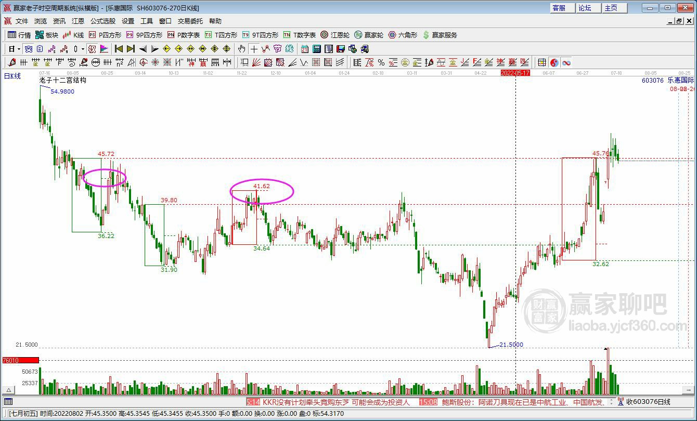Open the 板块 sector view
This screenshot has height=421, width=697.
tap(47, 35)
